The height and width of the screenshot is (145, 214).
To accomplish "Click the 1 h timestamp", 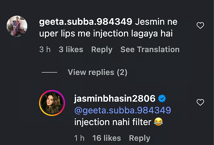I will [79, 138].
